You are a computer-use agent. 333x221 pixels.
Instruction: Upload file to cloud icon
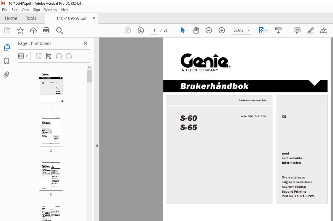pos(33,30)
